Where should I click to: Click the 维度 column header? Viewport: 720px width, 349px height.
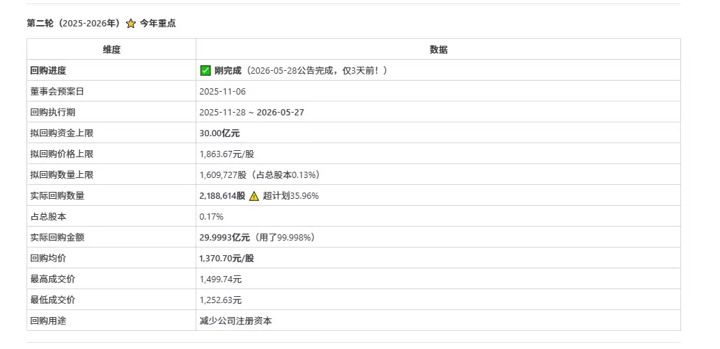(111, 50)
